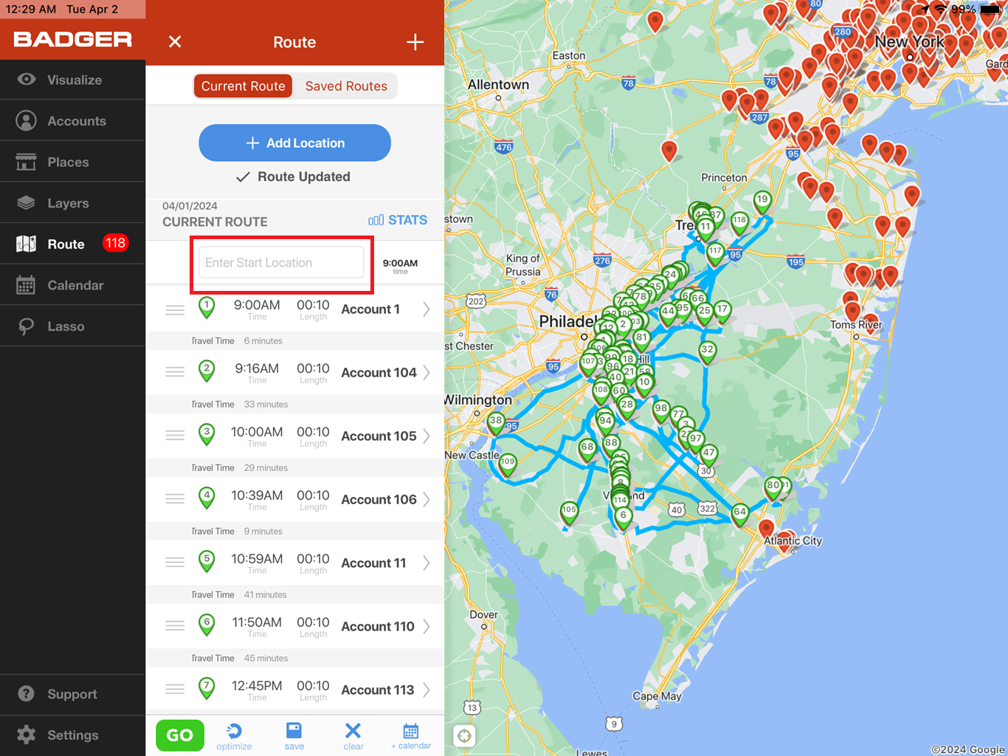Click the BADGER logo
Screen dimensions: 1008x756
72,39
